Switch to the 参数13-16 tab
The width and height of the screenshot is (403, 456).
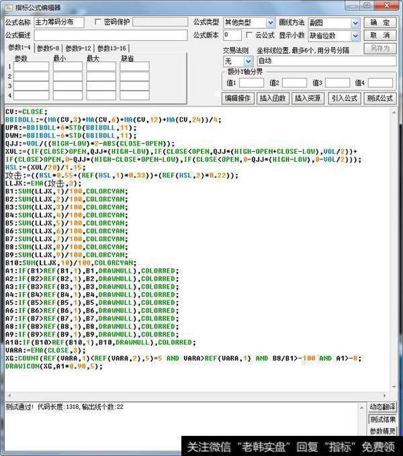pos(111,48)
